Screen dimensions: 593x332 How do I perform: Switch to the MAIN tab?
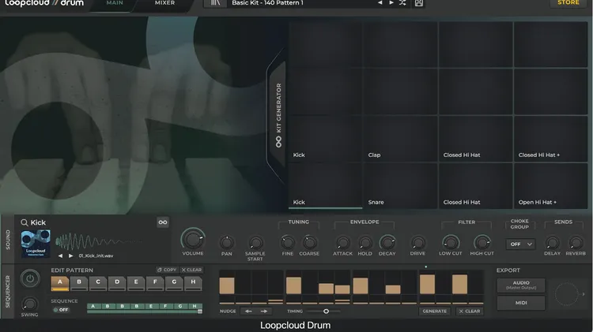click(115, 3)
